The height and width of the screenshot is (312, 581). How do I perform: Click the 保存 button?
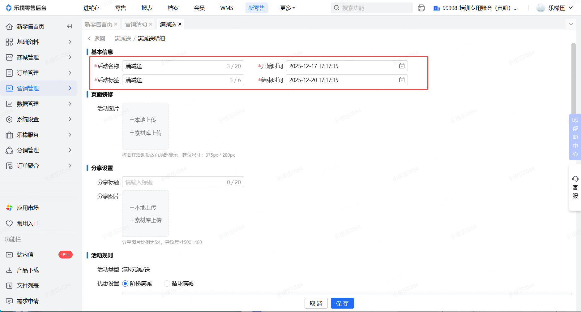342,303
